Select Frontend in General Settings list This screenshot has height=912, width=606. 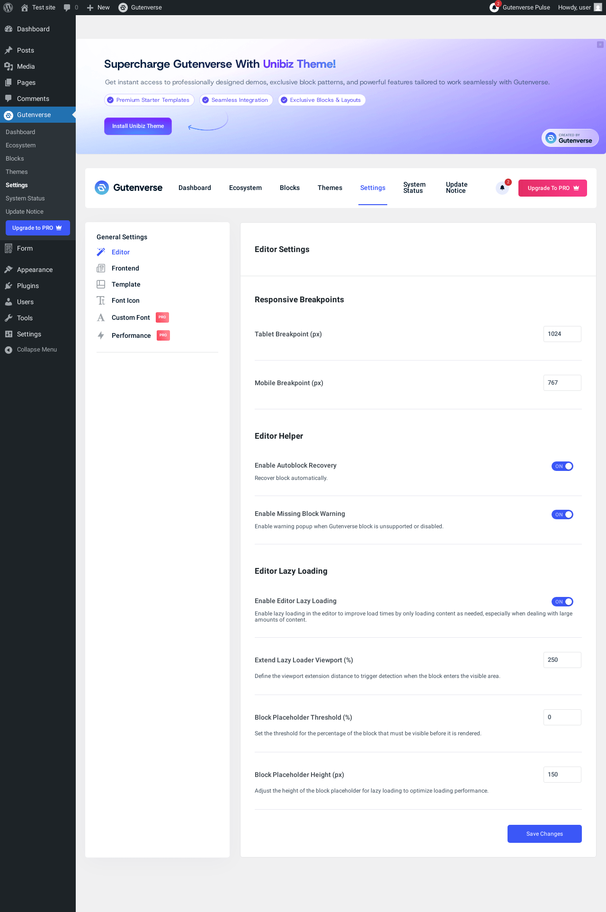pyautogui.click(x=125, y=268)
